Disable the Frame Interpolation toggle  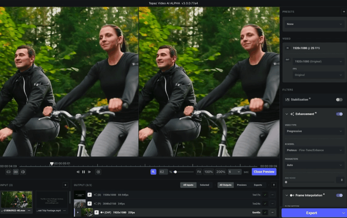(x=339, y=195)
